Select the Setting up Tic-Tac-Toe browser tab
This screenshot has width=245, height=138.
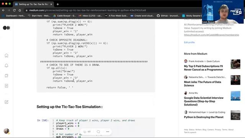click(x=33, y=4)
